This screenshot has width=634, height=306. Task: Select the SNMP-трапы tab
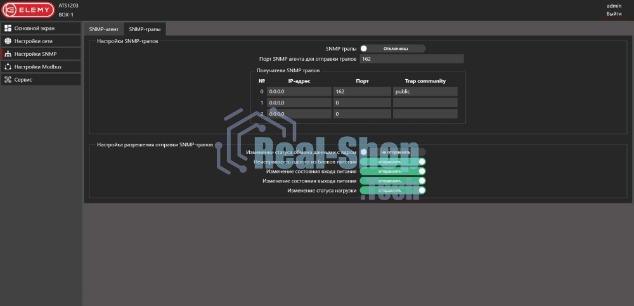(145, 29)
